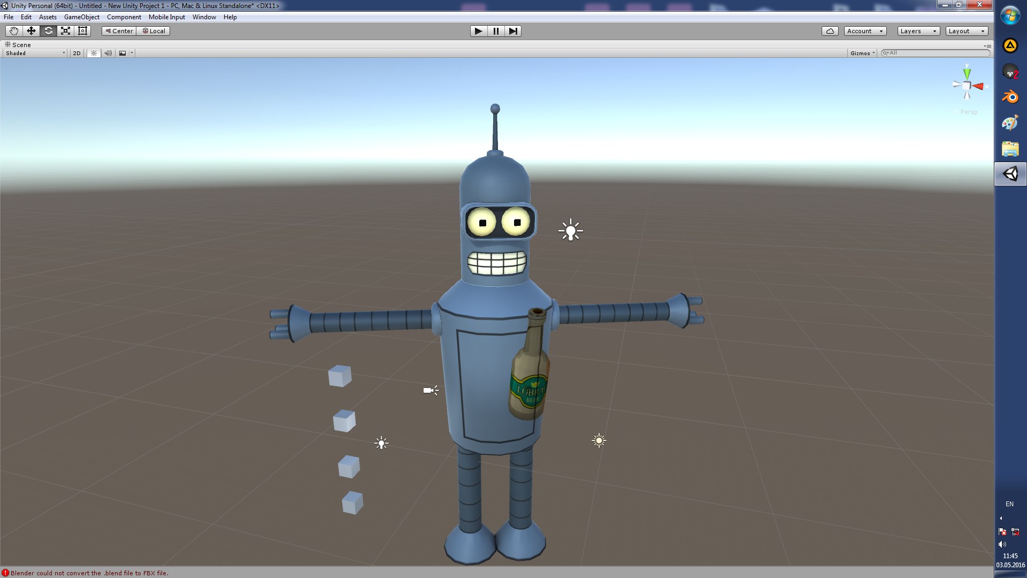Select the sun light gizmo right of Bender's legs
The height and width of the screenshot is (578, 1027).
click(x=599, y=440)
